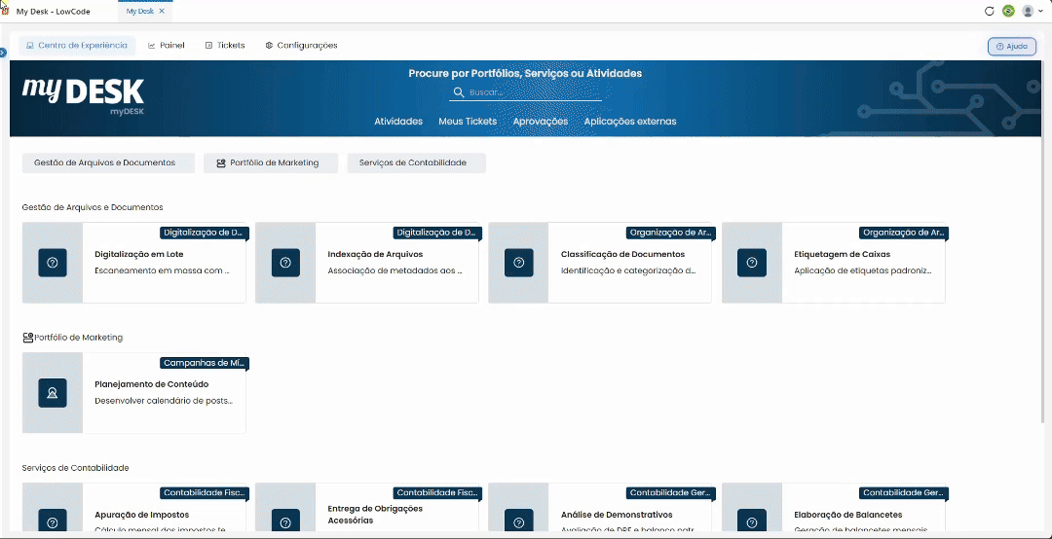Click the Planejamento de Conteúdo card icon
This screenshot has height=539, width=1052.
click(x=53, y=393)
